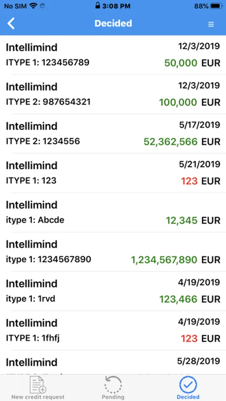Tap the lock icon beside the time

(97, 6)
